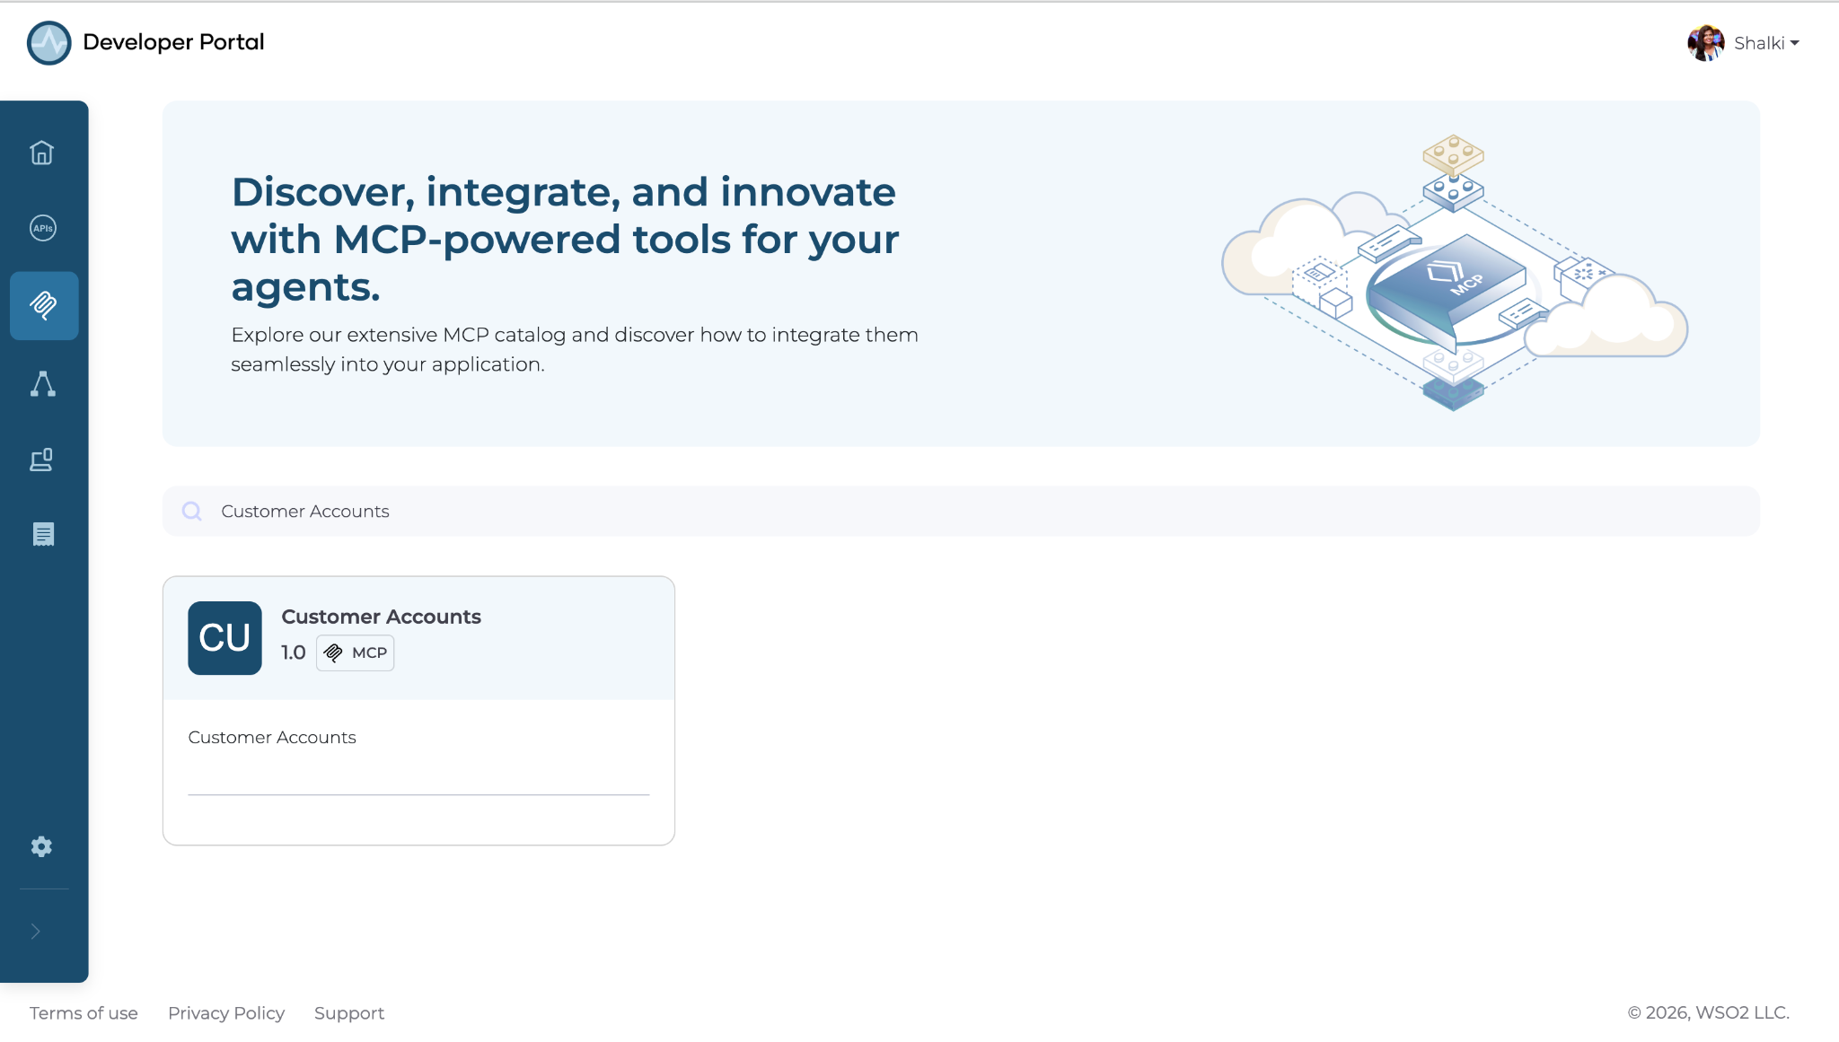Viewport: 1839px width, 1042px height.
Task: Click the CU card thumbnail
Action: tap(224, 638)
